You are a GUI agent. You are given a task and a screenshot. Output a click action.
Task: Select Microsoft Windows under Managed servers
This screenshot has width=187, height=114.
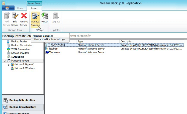pos(25,68)
